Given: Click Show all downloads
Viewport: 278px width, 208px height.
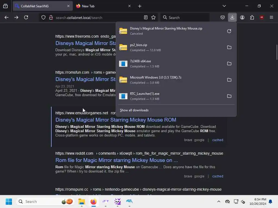Looking at the screenshot, I should coord(134,110).
